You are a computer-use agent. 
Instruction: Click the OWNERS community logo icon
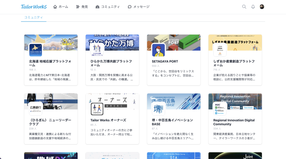click(x=97, y=109)
